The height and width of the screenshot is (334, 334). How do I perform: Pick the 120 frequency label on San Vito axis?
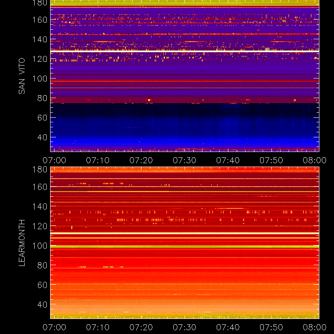click(40, 59)
